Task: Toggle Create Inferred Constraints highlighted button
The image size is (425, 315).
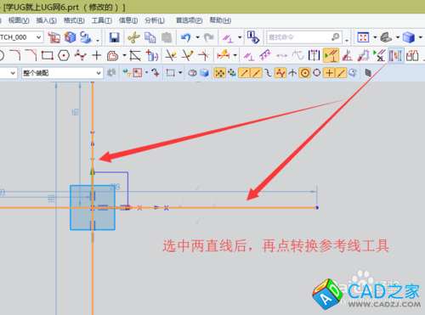Action: coord(331,55)
